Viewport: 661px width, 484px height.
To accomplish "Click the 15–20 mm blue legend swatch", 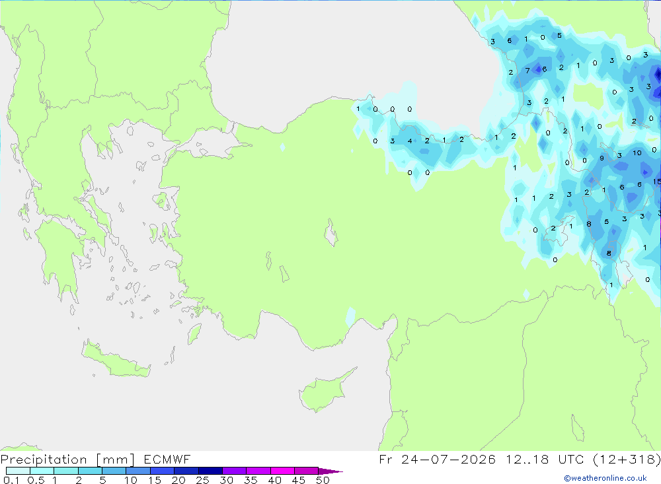I will pyautogui.click(x=163, y=471).
